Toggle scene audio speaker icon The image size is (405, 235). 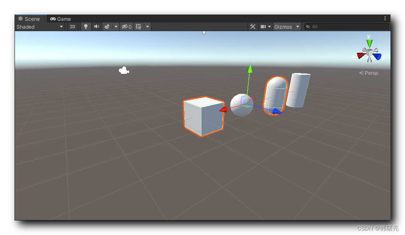(x=97, y=27)
